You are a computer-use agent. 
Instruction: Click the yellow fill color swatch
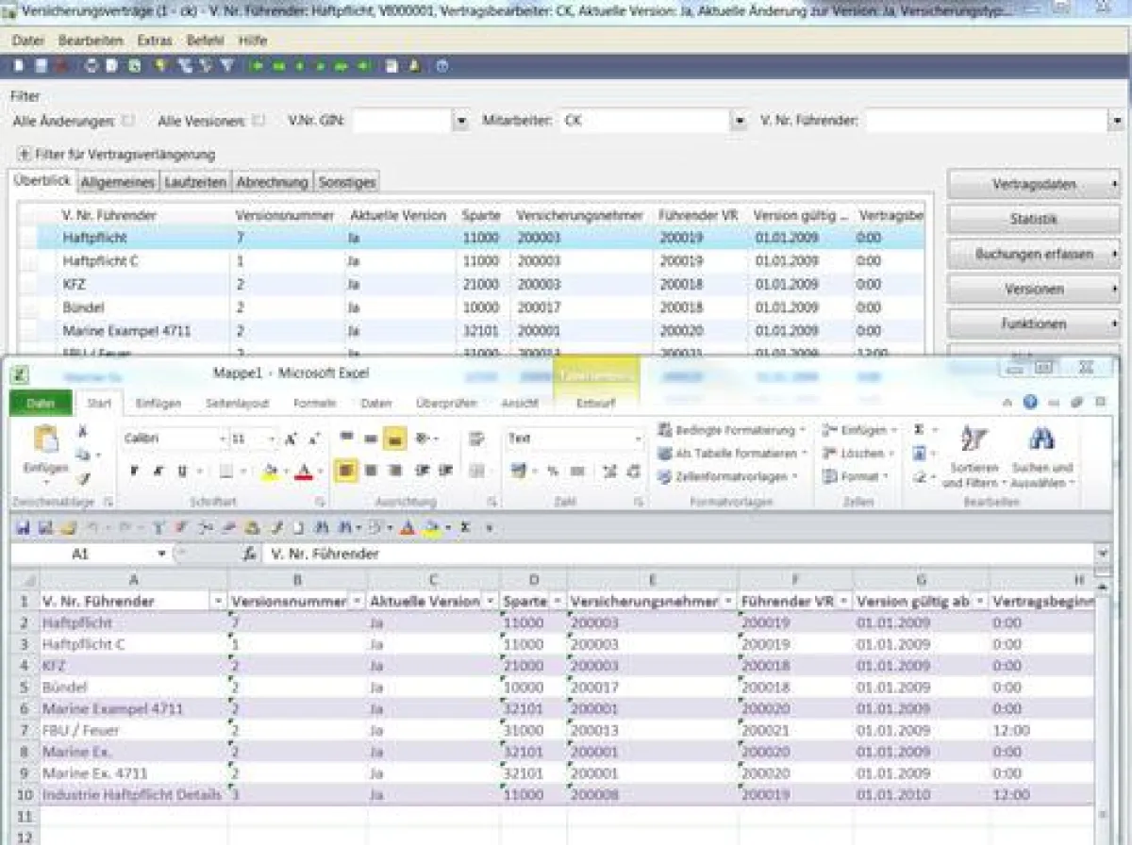pos(271,471)
